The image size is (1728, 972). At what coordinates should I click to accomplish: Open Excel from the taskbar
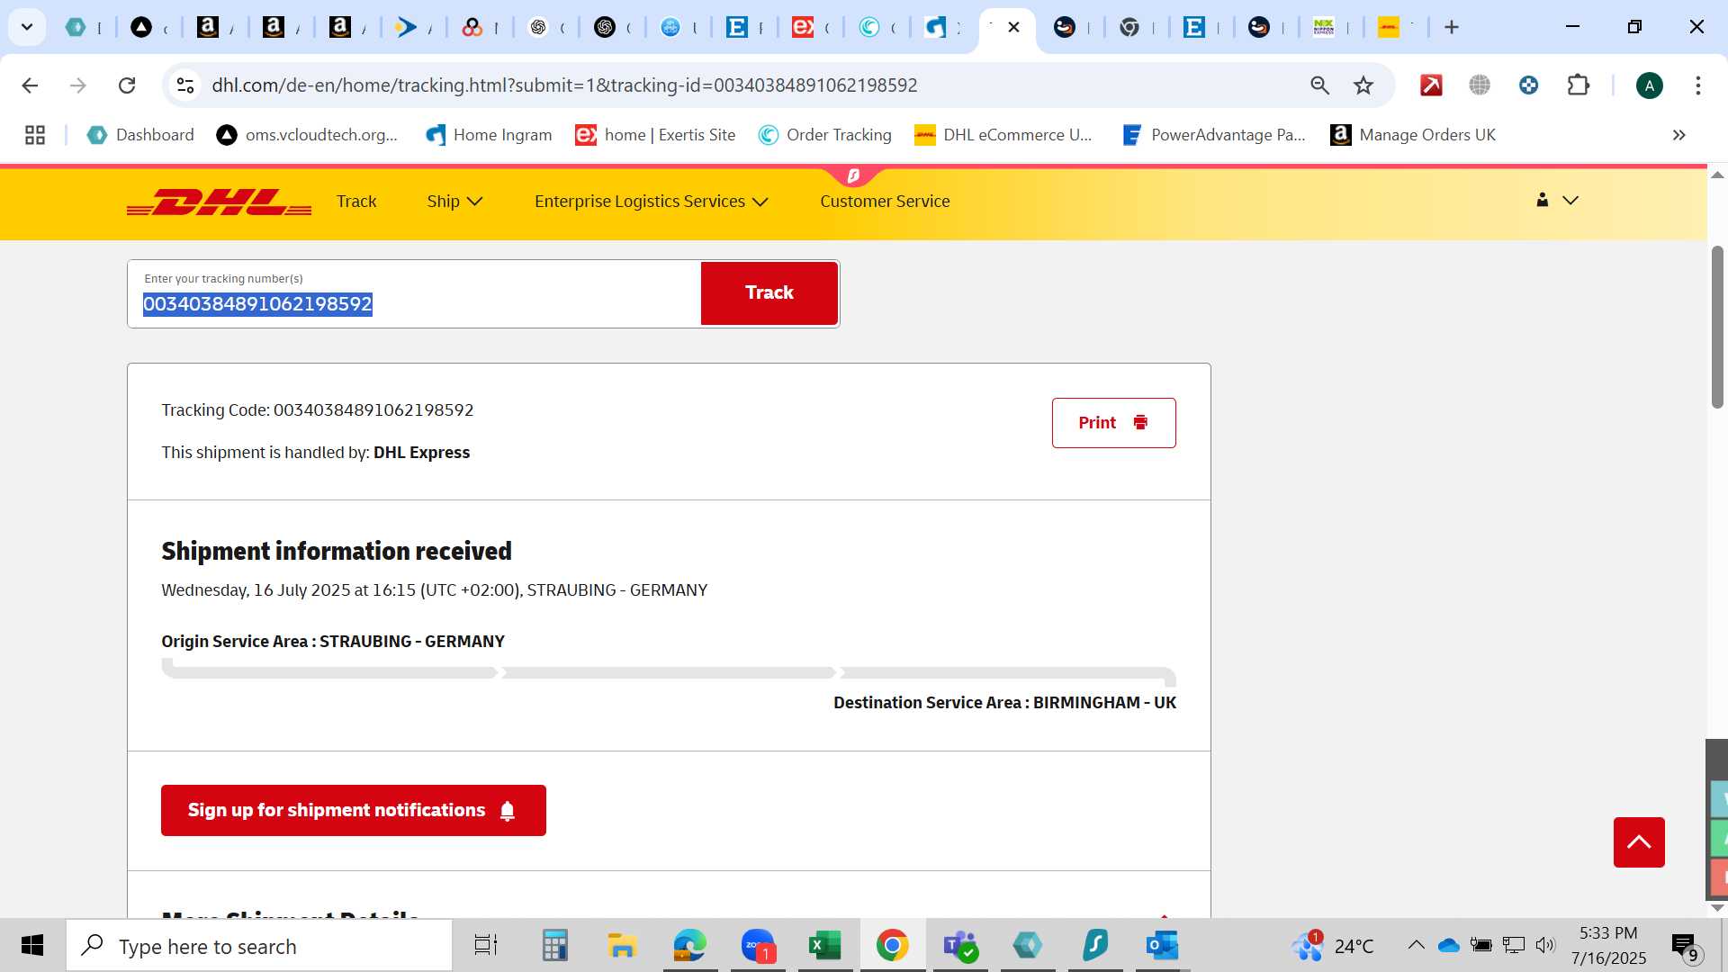click(824, 946)
